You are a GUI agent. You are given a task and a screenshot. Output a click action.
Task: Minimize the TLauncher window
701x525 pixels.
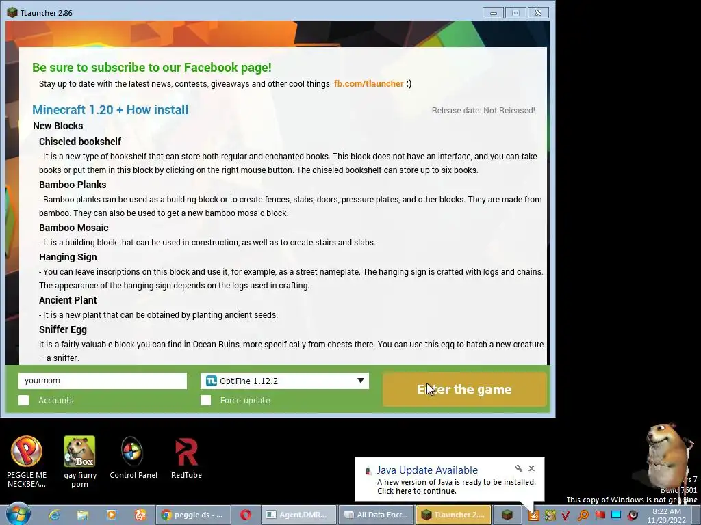pyautogui.click(x=494, y=13)
